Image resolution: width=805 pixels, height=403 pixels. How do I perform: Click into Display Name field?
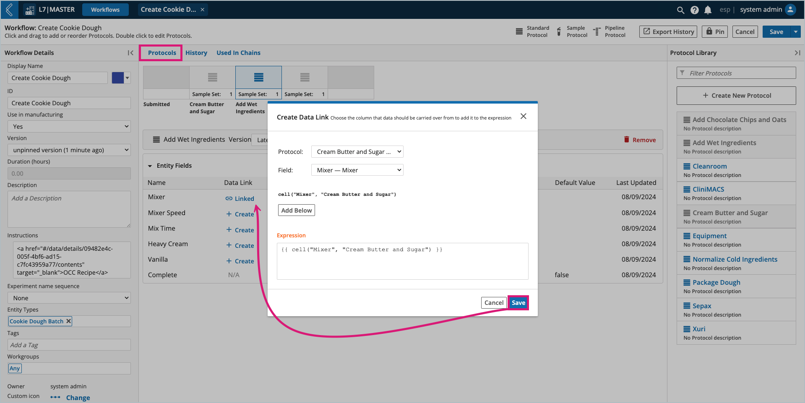(x=57, y=78)
